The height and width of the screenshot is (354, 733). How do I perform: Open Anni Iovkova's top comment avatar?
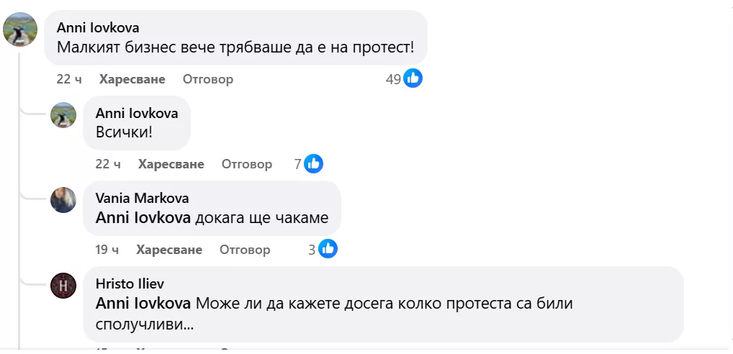20,29
